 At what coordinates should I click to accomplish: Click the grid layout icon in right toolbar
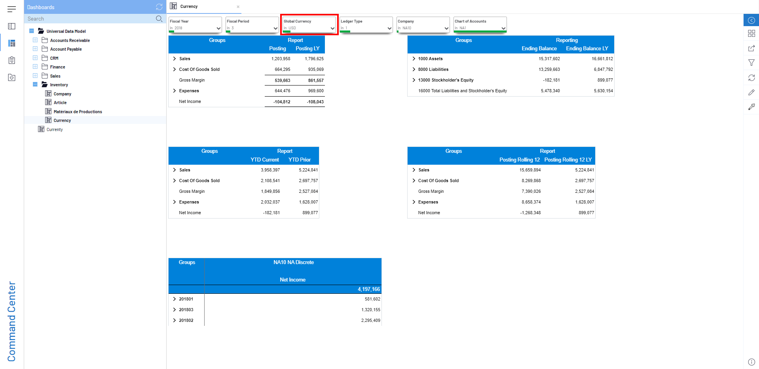(751, 34)
